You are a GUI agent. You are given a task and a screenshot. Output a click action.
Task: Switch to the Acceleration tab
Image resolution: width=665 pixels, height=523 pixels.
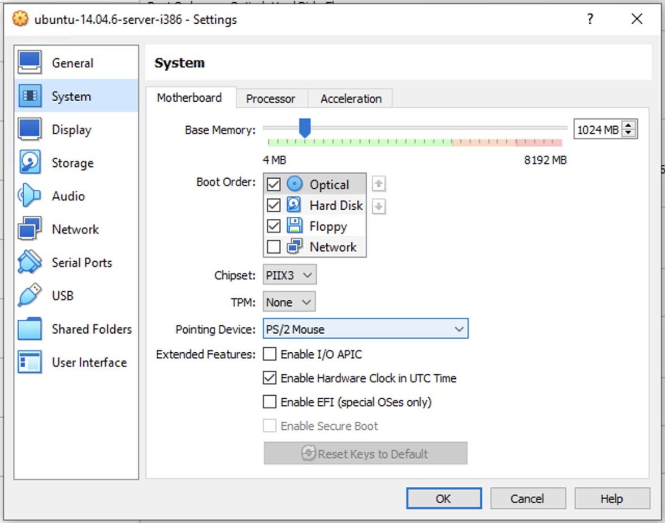pyautogui.click(x=351, y=98)
